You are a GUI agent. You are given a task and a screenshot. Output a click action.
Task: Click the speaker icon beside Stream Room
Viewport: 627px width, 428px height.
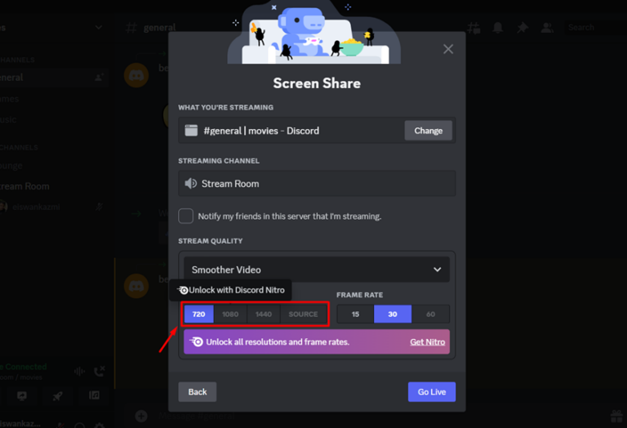click(x=190, y=184)
